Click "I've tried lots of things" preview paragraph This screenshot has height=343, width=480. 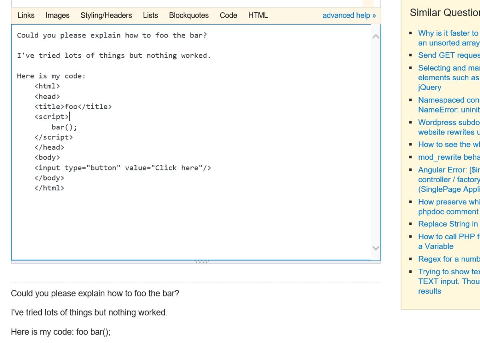89,313
